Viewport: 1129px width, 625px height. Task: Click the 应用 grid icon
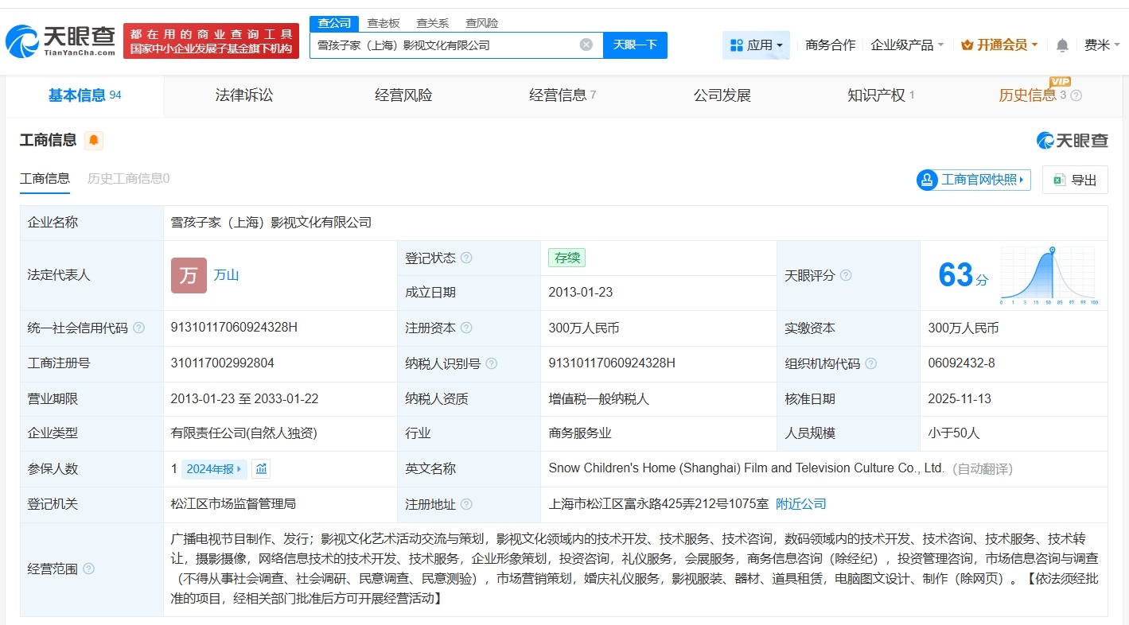click(735, 45)
